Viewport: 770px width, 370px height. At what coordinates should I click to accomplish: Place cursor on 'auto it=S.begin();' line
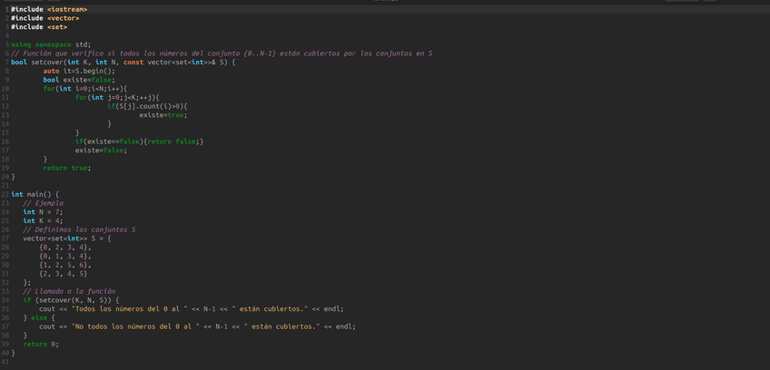point(79,71)
